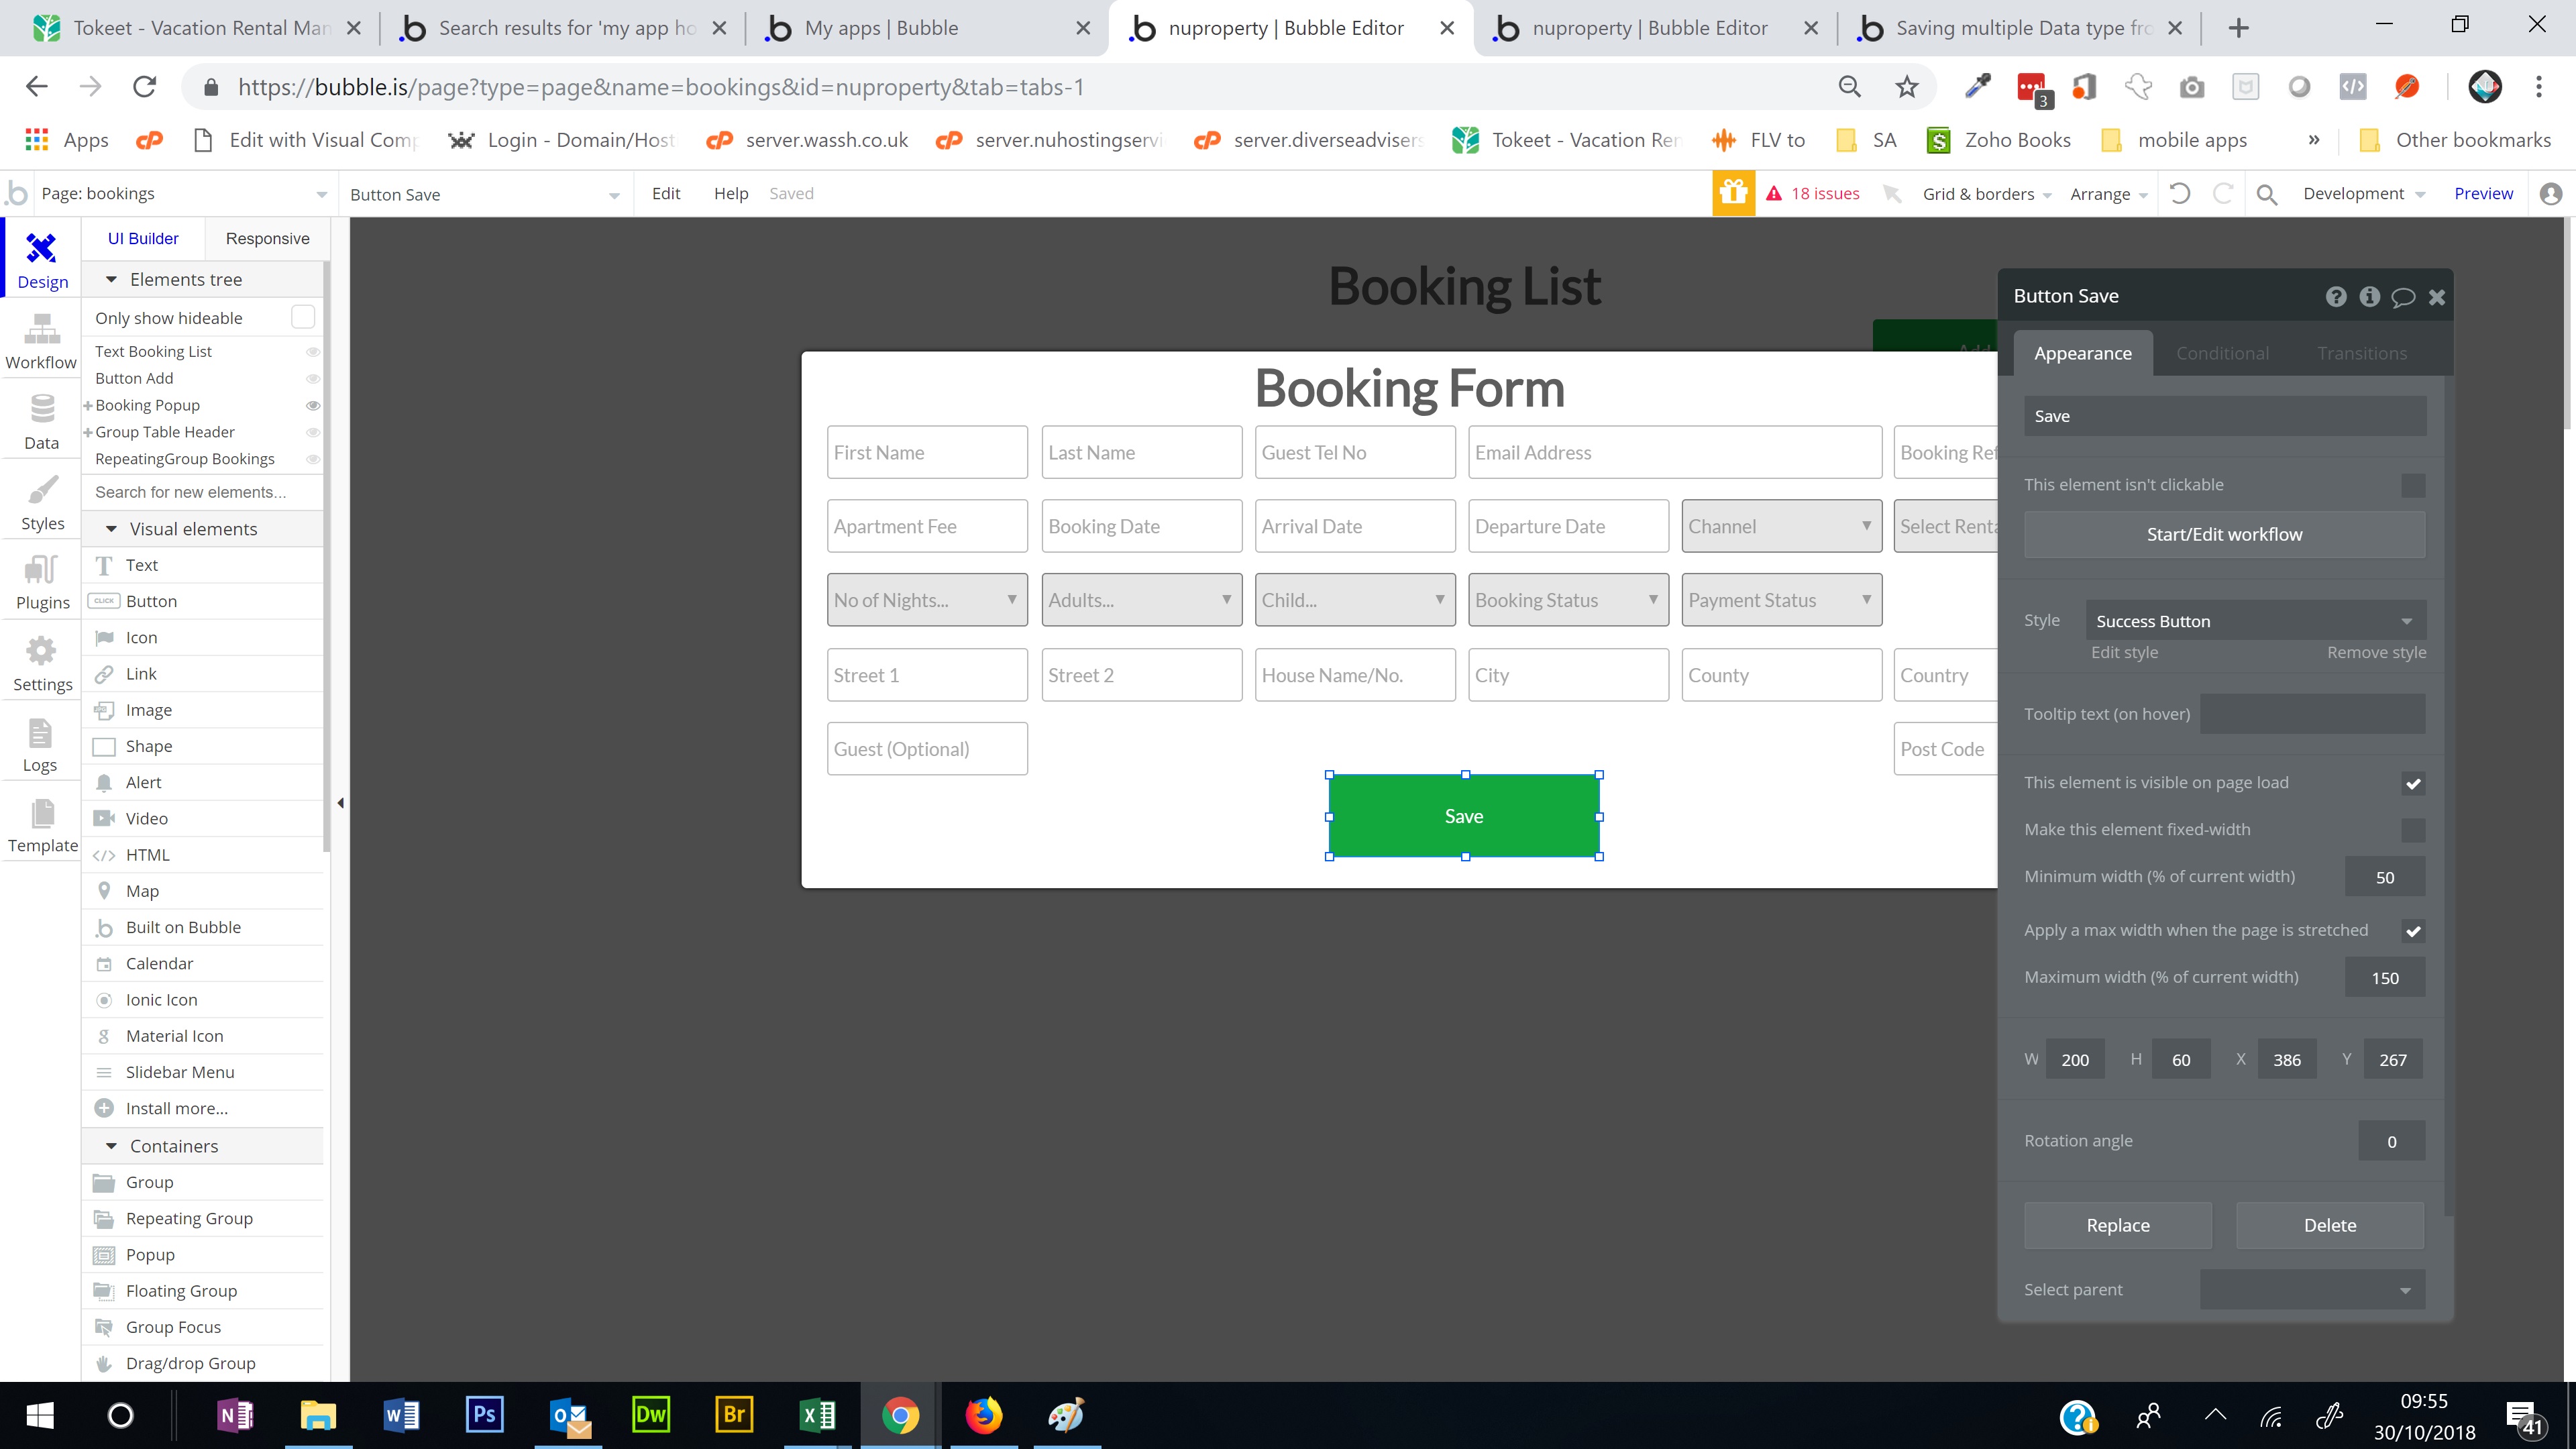Screen dimensions: 2576x1449
Task: Click the gift box icon
Action: pos(1733,193)
